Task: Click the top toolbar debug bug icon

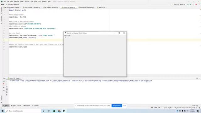Action: (191, 5)
